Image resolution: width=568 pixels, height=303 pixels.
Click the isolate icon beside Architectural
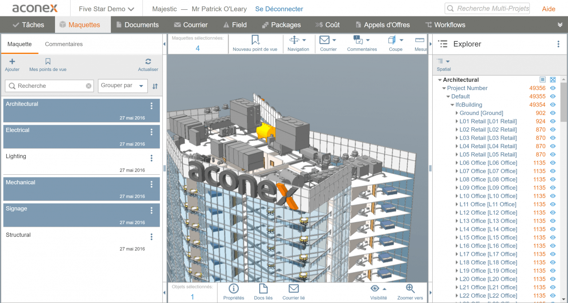pos(553,80)
